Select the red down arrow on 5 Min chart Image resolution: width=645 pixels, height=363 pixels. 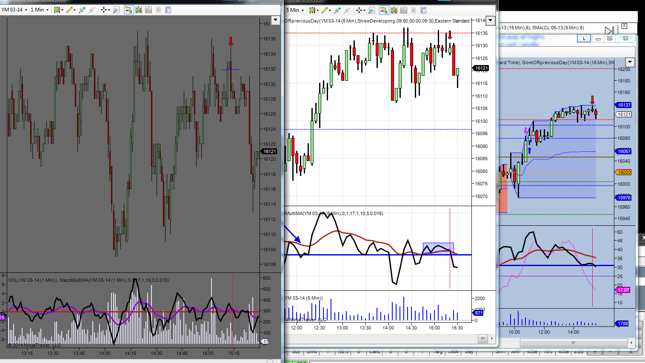(450, 35)
